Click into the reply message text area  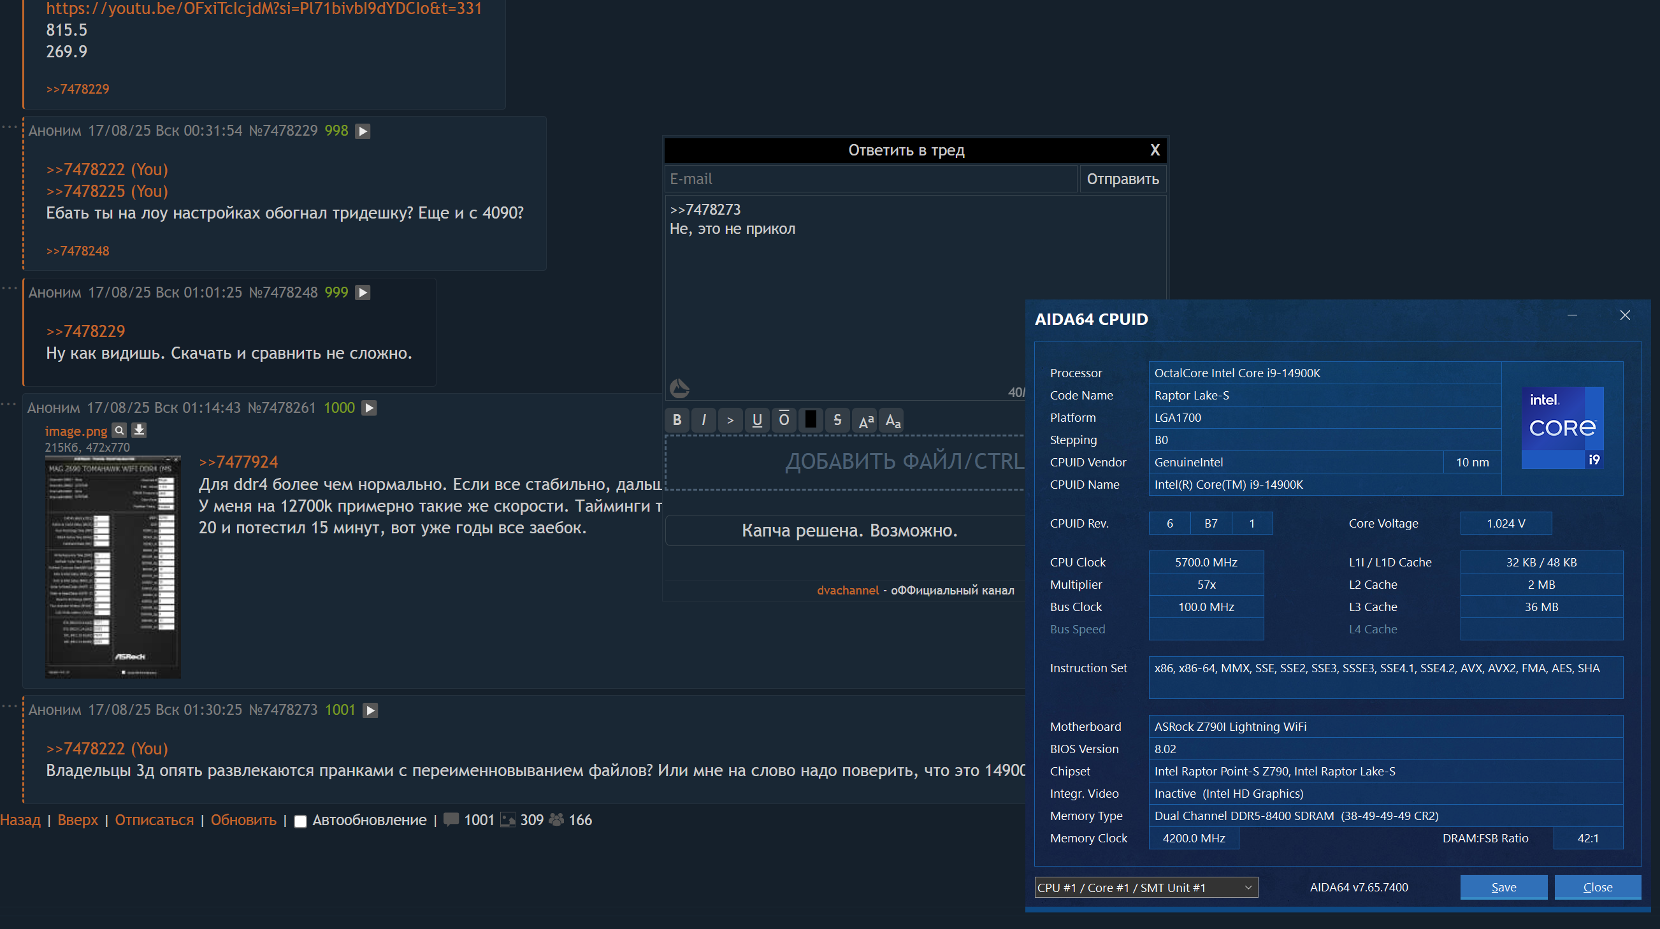coord(915,296)
